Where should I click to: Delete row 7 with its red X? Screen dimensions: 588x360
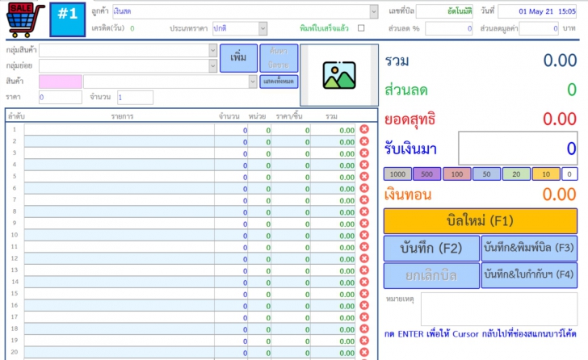coord(364,199)
